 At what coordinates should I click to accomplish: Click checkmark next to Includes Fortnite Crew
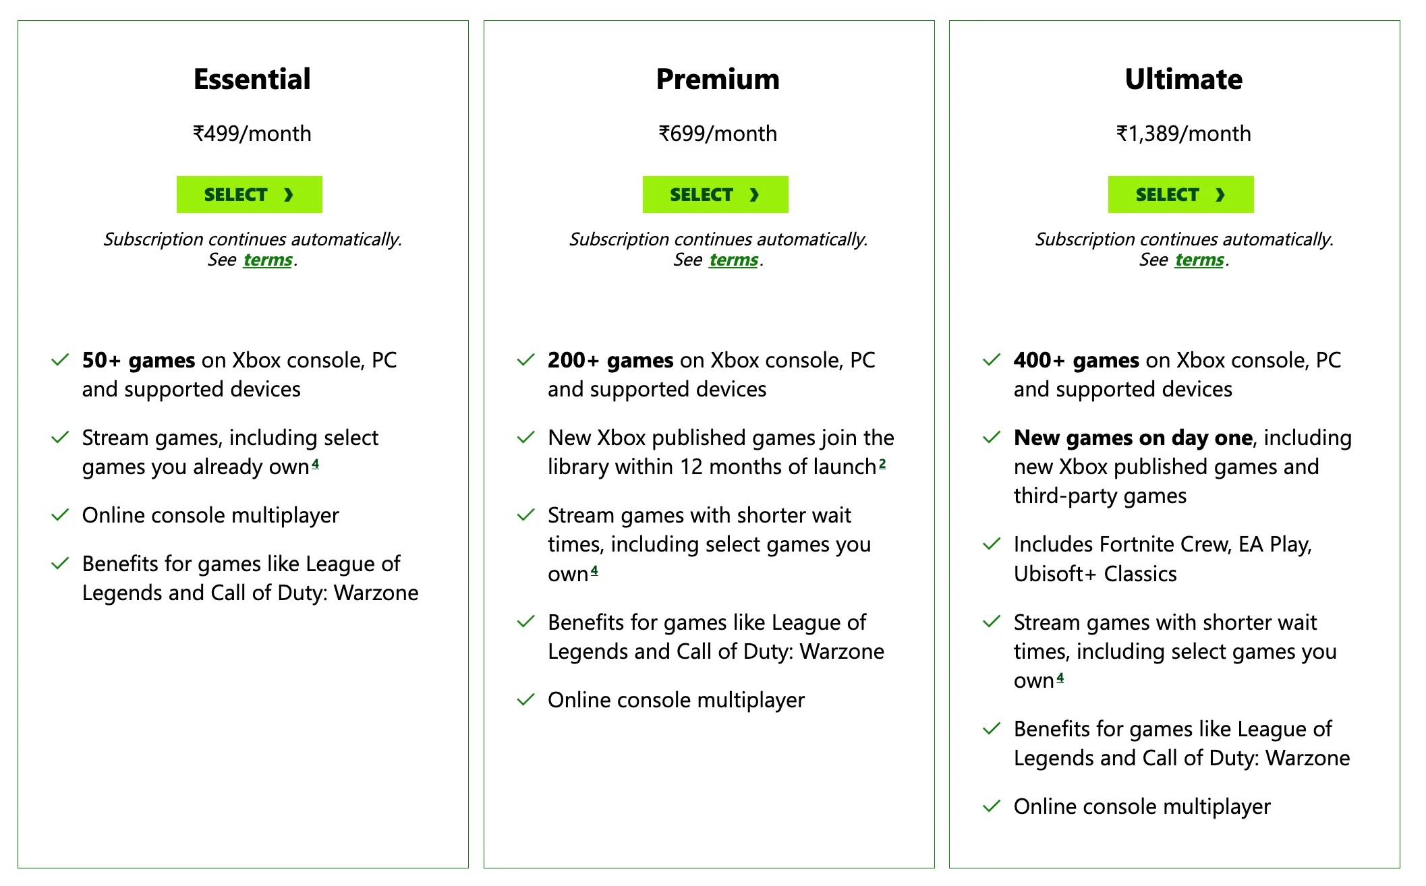[992, 544]
